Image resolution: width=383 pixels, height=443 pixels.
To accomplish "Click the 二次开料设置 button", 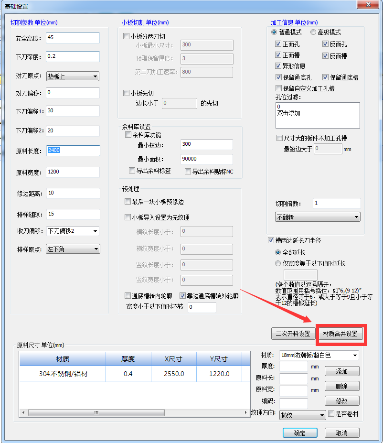I will tap(293, 334).
